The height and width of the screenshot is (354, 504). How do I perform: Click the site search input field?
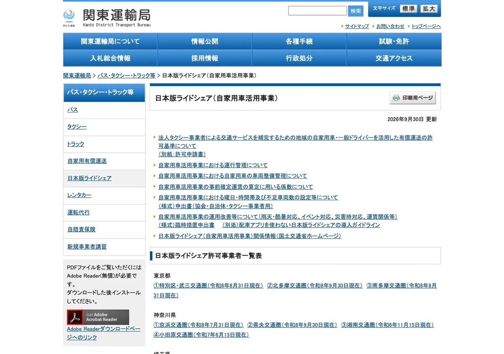pyautogui.click(x=317, y=10)
